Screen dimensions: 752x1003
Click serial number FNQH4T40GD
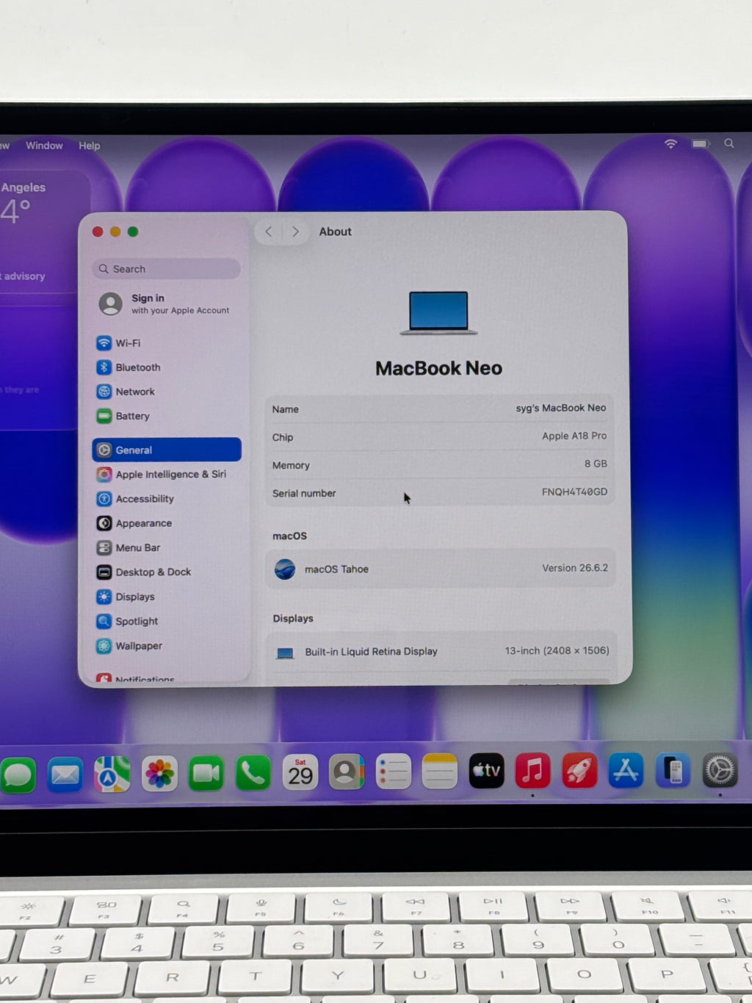574,492
